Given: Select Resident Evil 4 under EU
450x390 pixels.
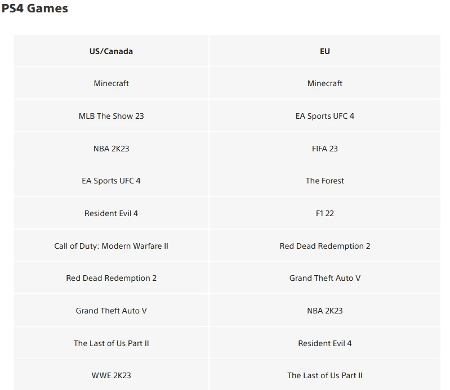Looking at the screenshot, I should [x=324, y=343].
